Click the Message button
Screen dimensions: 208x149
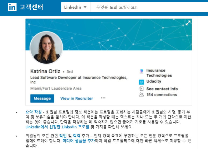coord(42,99)
